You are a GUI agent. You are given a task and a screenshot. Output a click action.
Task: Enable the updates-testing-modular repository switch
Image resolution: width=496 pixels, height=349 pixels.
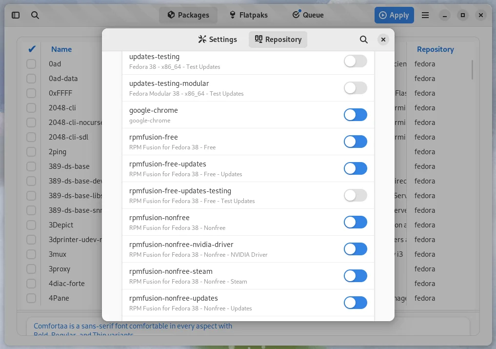tap(355, 88)
